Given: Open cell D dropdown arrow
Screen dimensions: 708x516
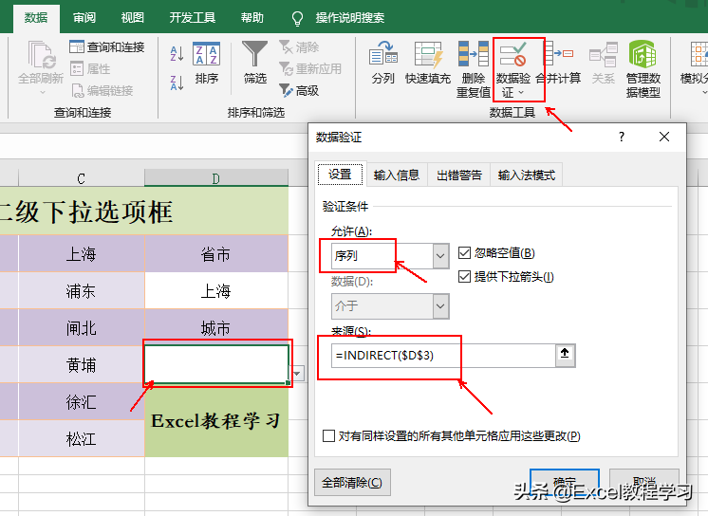Looking at the screenshot, I should (x=297, y=374).
